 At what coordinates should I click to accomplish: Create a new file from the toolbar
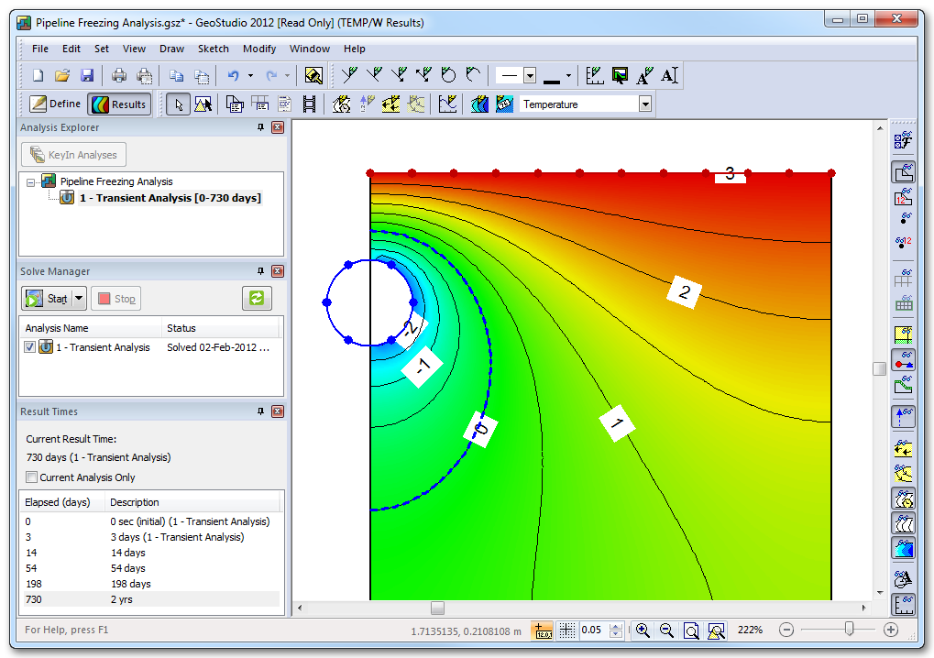38,76
